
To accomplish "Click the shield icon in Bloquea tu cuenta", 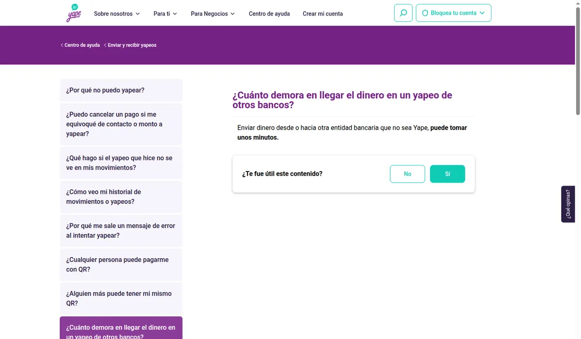I will click(x=425, y=13).
